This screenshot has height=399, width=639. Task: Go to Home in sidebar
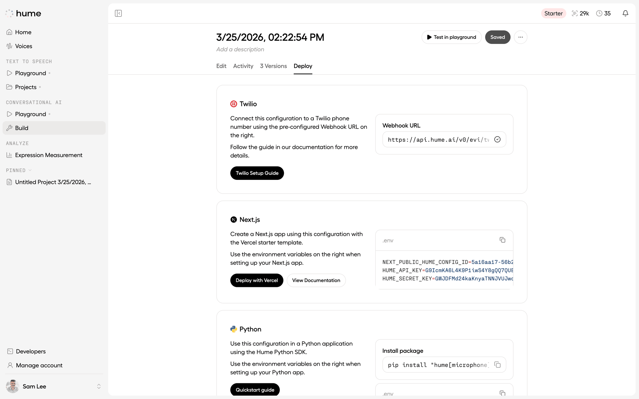coord(54,32)
